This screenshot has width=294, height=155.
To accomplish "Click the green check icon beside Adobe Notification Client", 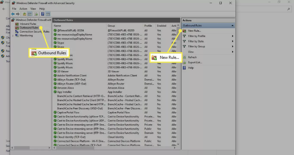I will pos(55,75).
